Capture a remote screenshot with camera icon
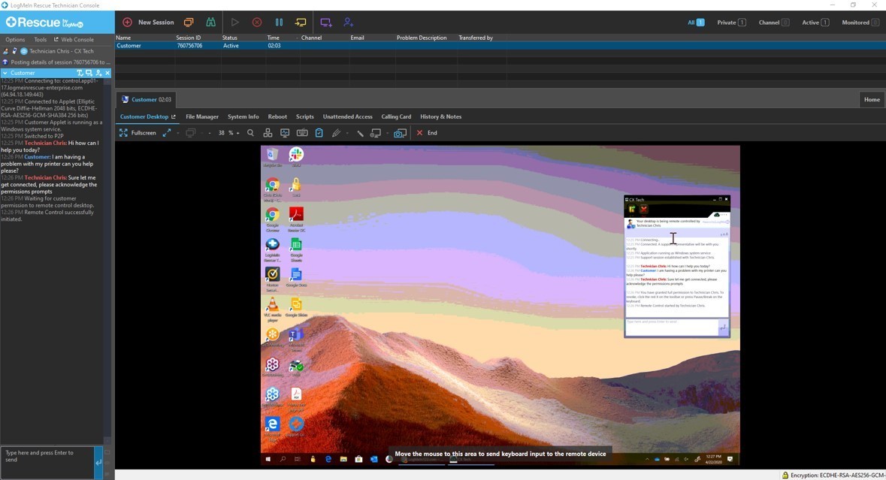The width and height of the screenshot is (886, 480). point(400,133)
